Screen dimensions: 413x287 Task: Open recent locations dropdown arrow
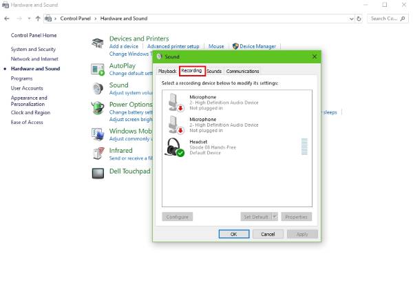click(x=29, y=19)
